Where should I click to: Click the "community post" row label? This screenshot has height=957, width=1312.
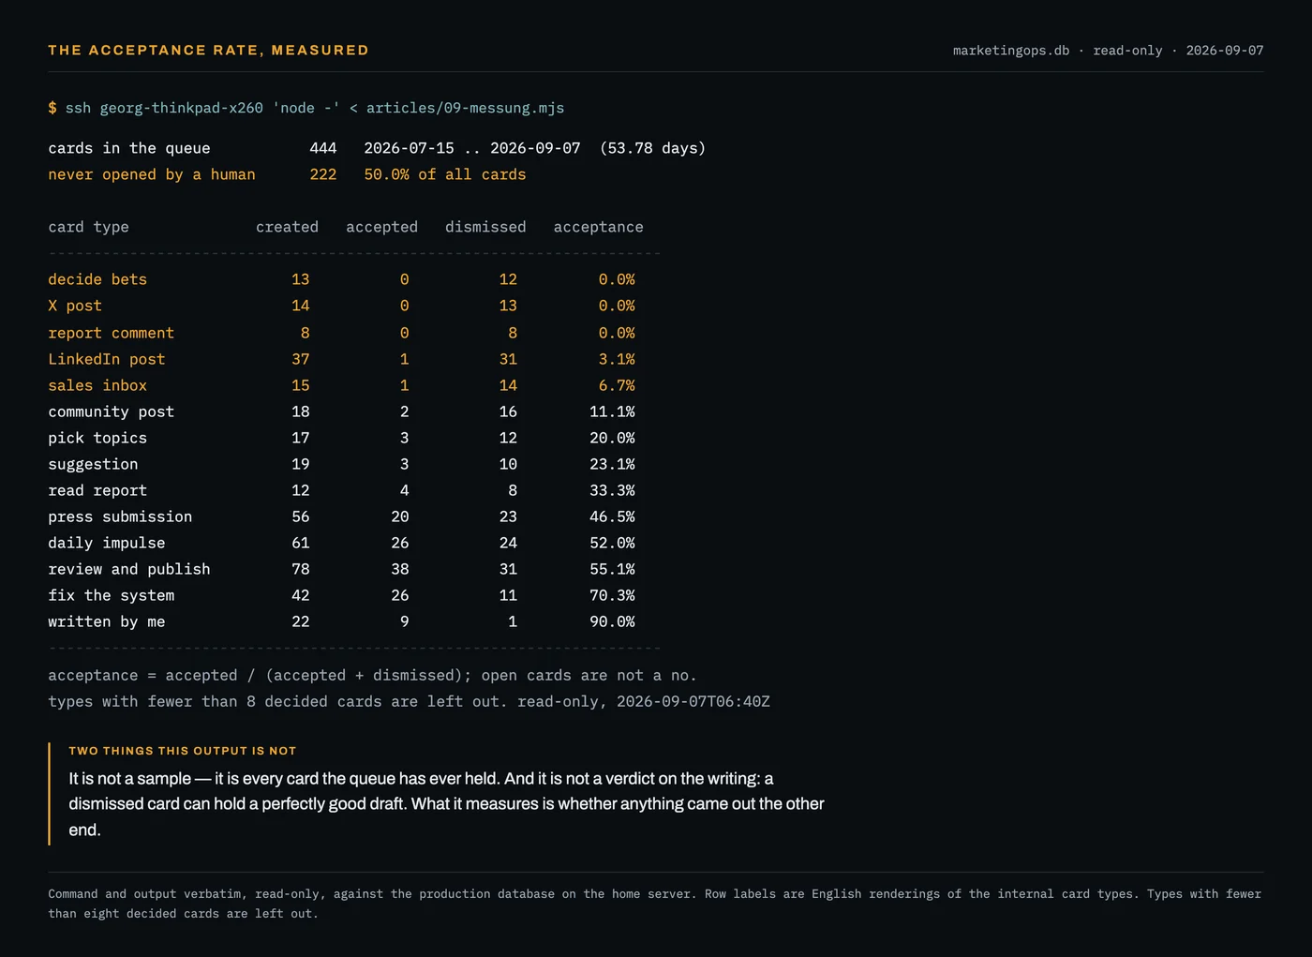click(x=112, y=411)
